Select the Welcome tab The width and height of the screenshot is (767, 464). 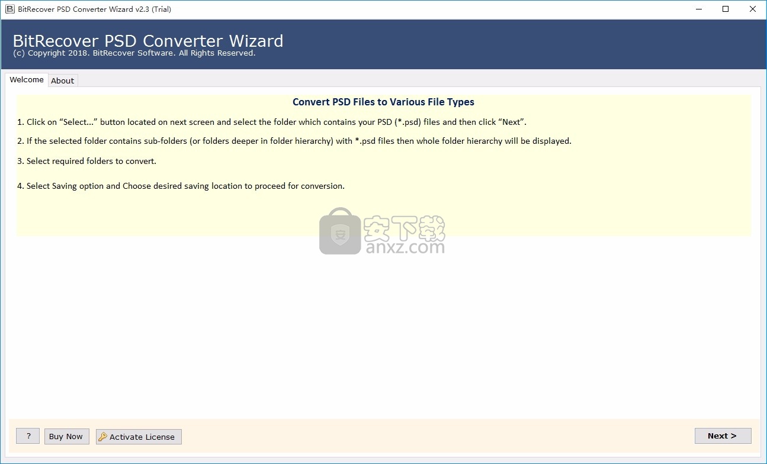pyautogui.click(x=27, y=80)
